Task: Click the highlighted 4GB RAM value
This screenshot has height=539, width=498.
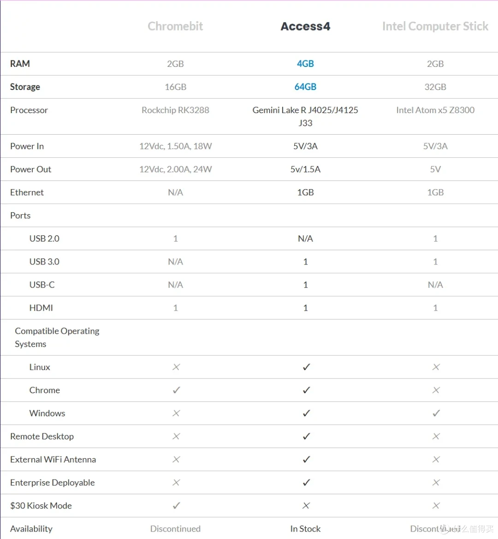Action: click(x=305, y=64)
